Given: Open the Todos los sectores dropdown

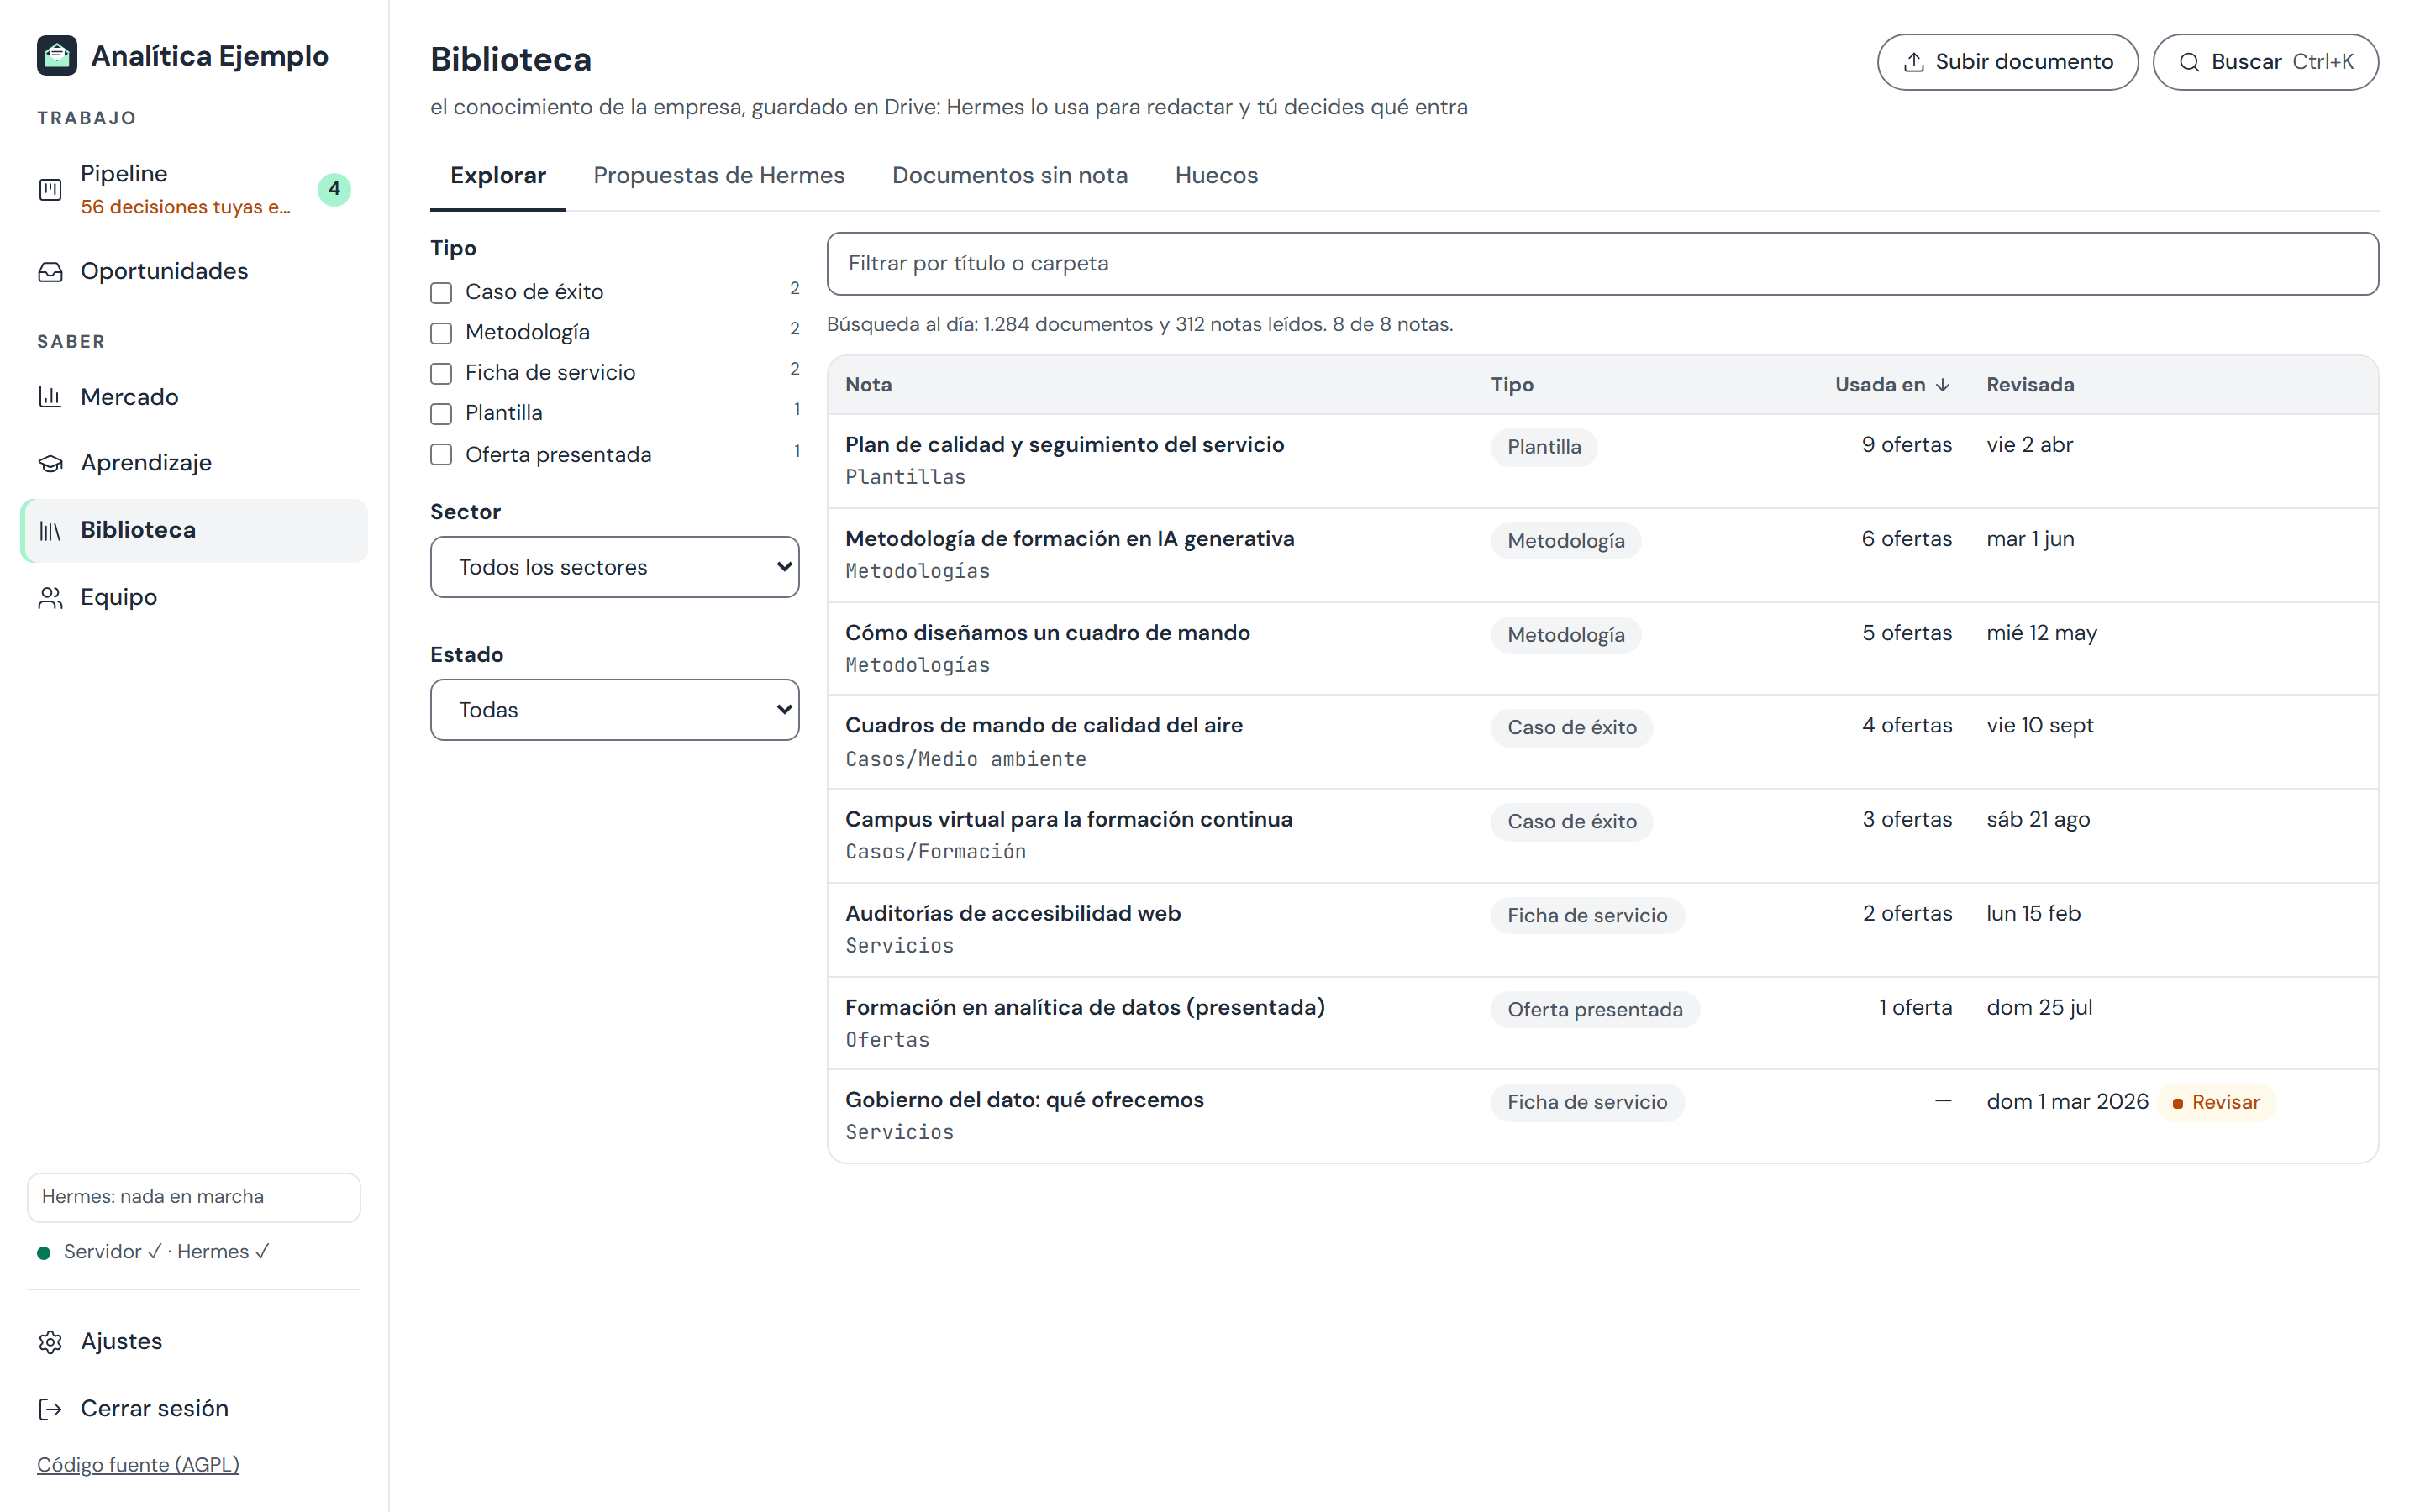Looking at the screenshot, I should [614, 567].
